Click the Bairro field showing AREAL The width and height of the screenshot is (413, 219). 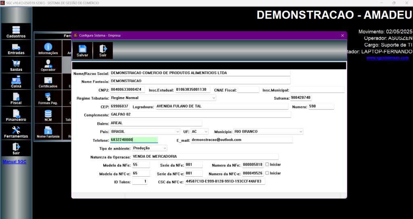[156, 123]
